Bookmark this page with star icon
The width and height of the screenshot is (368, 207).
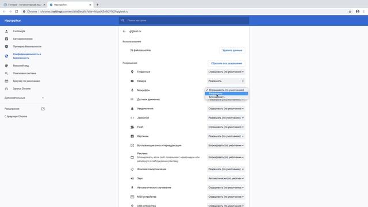350,11
